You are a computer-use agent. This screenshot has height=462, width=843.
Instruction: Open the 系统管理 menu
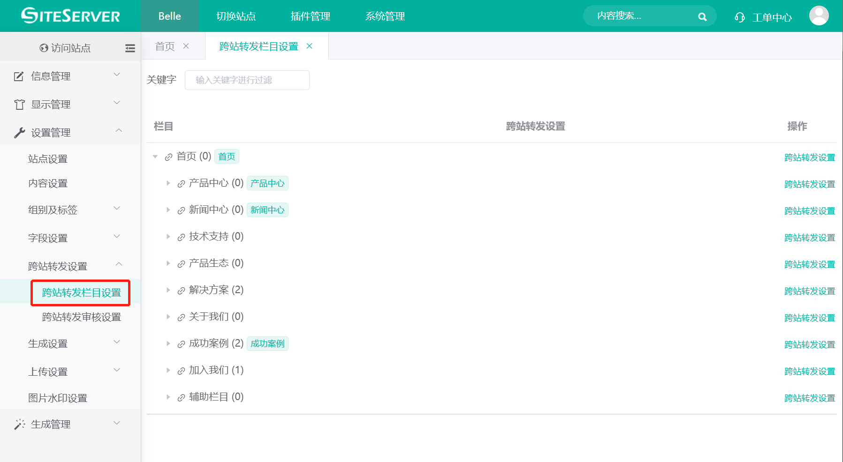pyautogui.click(x=384, y=16)
